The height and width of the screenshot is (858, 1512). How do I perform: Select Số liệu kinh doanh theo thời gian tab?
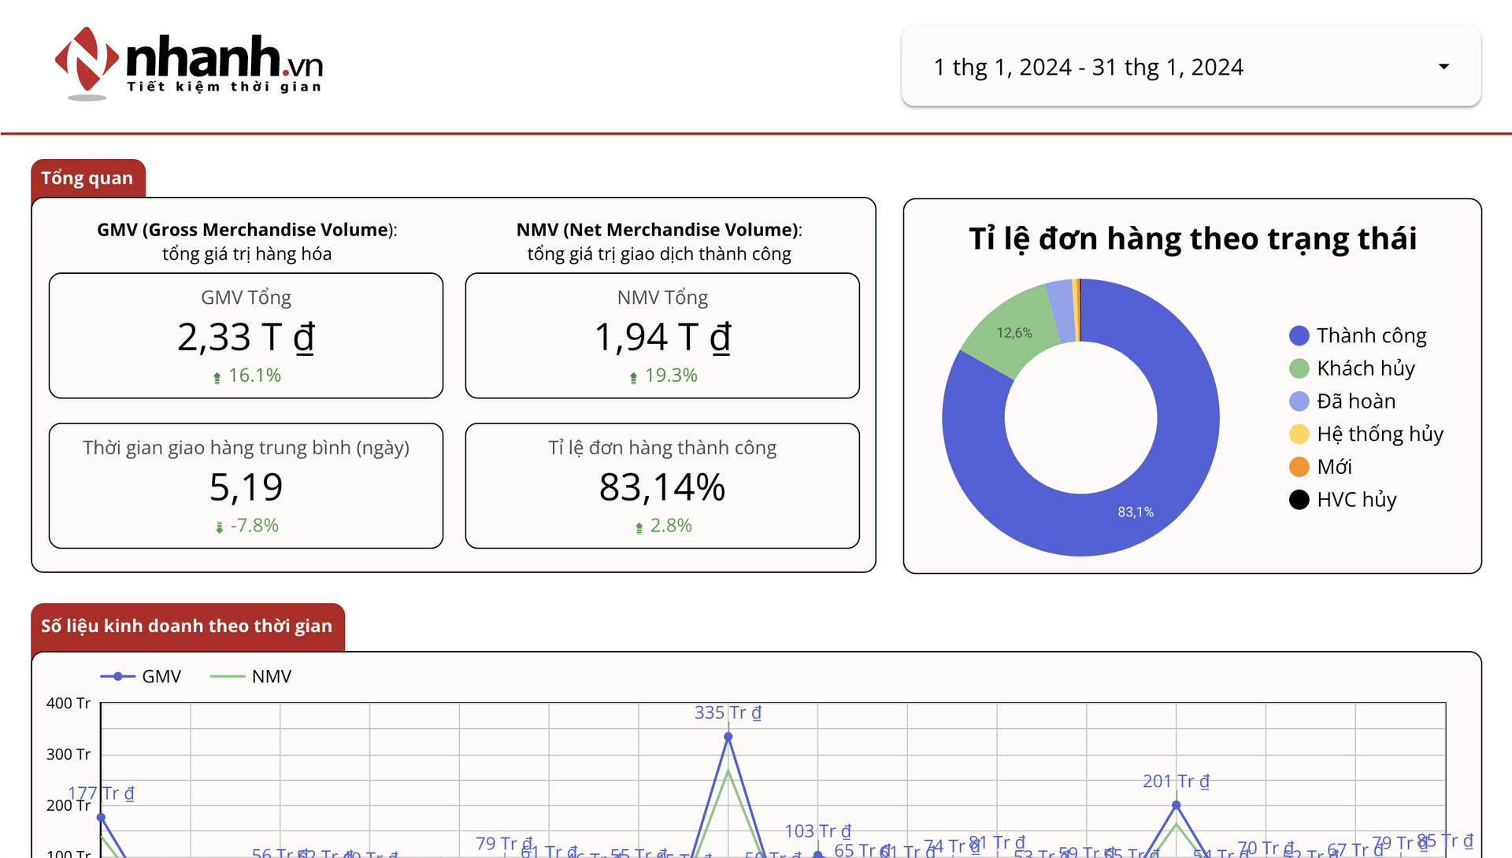[187, 626]
